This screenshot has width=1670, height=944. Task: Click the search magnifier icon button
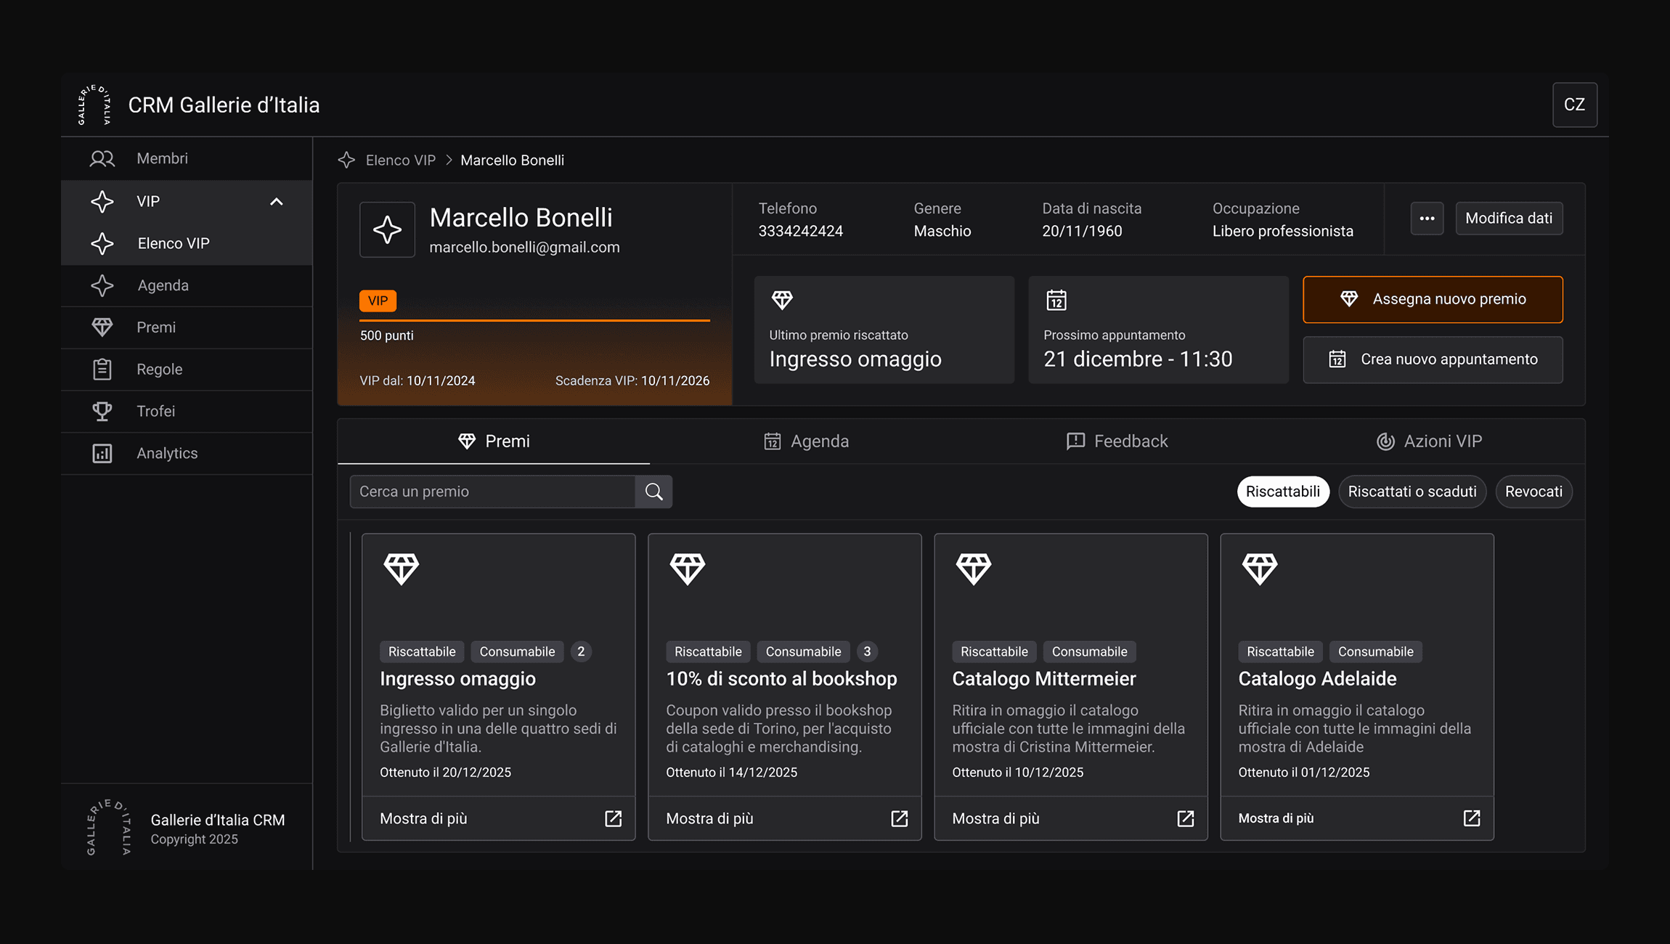pyautogui.click(x=653, y=492)
